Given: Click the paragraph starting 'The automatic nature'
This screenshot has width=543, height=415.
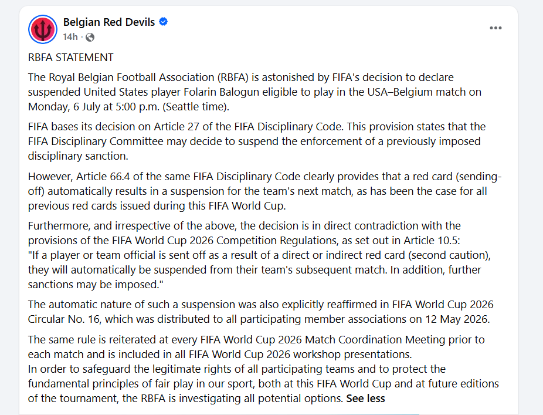Looking at the screenshot, I should 260,312.
